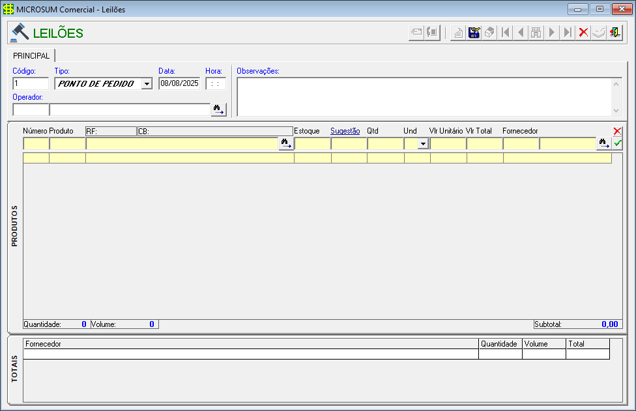Confirm product entry with green checkmark
This screenshot has height=411, width=636.
[618, 143]
